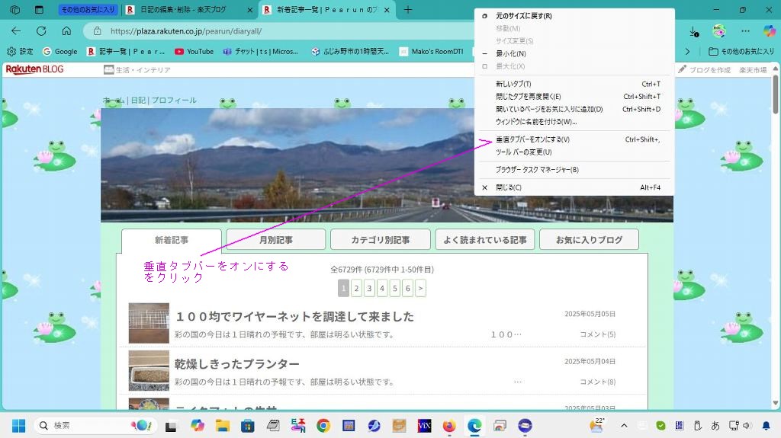This screenshot has height=438, width=781.
Task: Turn on vertical tab bar (垂直タブバーをオンにする)
Action: (x=532, y=139)
